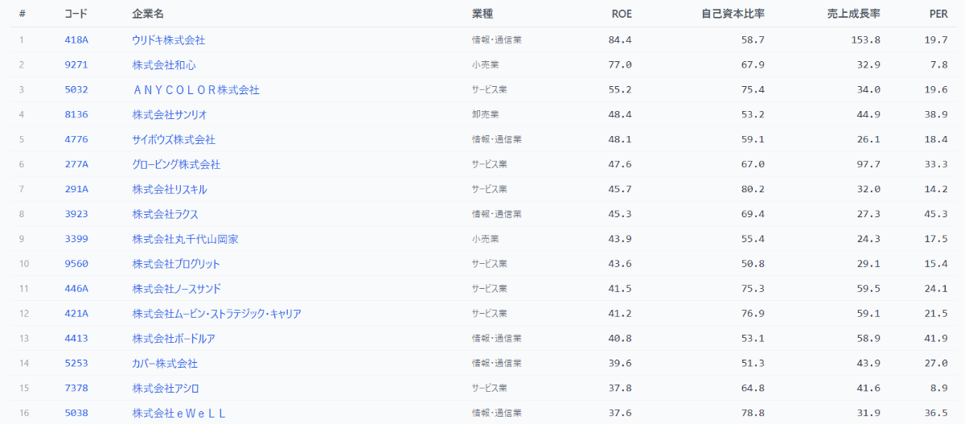Image resolution: width=965 pixels, height=424 pixels.
Task: Open company link ウリドキ株式会社
Action: pyautogui.click(x=169, y=39)
